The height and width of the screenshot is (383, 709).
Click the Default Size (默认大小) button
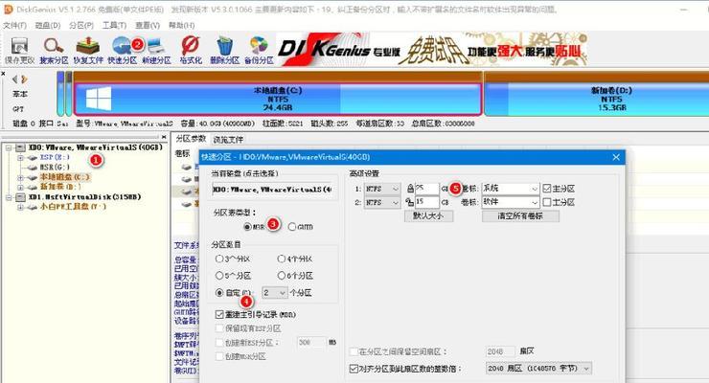pos(428,215)
